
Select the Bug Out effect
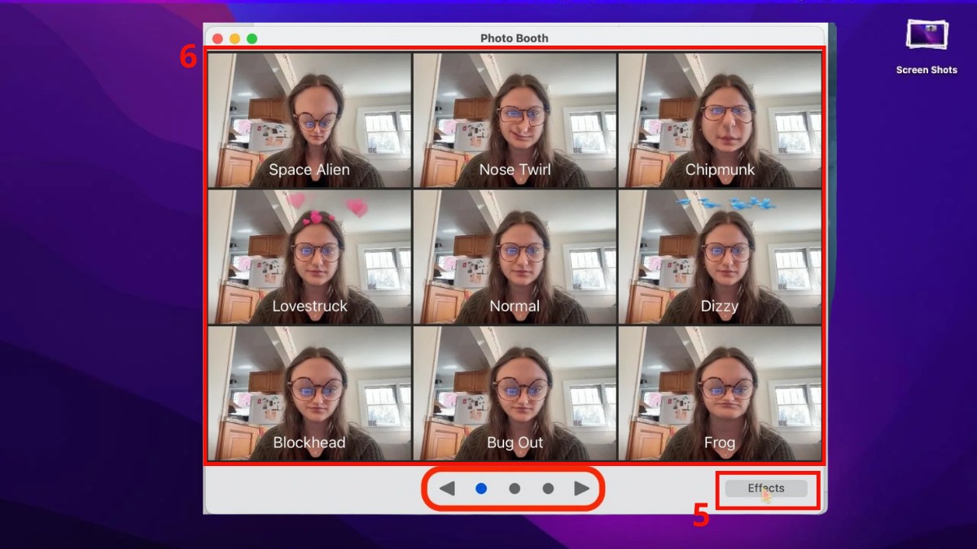pyautogui.click(x=515, y=394)
